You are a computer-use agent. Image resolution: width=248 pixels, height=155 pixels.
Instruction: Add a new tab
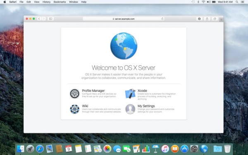[221, 20]
